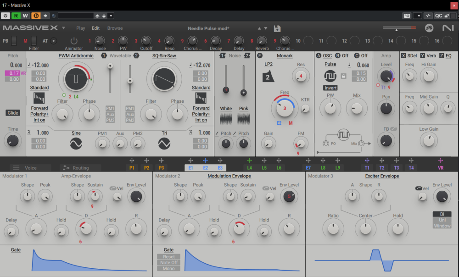This screenshot has width=459, height=277.
Task: Click oscillator 2 wavetable display
Action: click(x=164, y=79)
